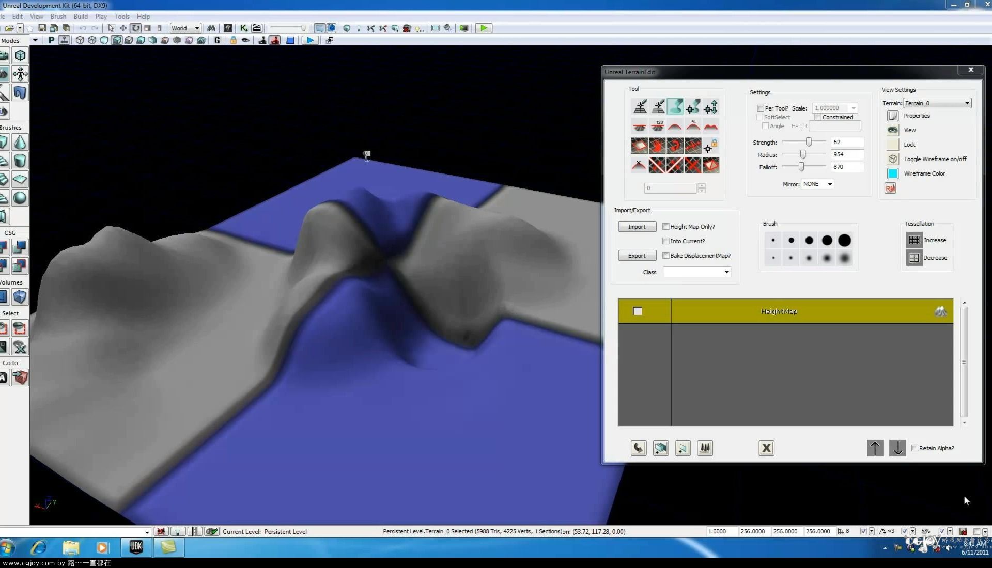Open the Tools menu in the menu bar
The image size is (992, 568).
click(x=122, y=15)
